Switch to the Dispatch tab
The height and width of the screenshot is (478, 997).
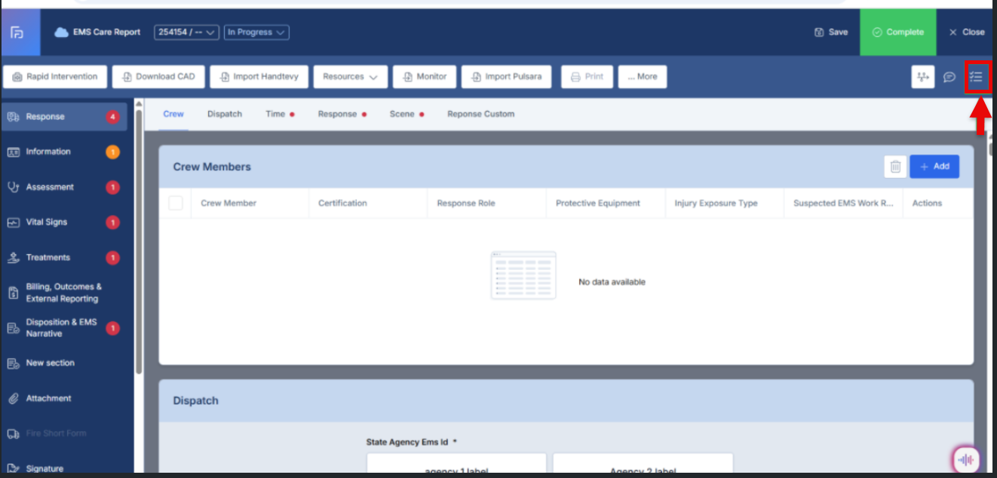click(225, 114)
